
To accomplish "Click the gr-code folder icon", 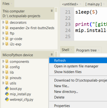I will tap(7, 39).
